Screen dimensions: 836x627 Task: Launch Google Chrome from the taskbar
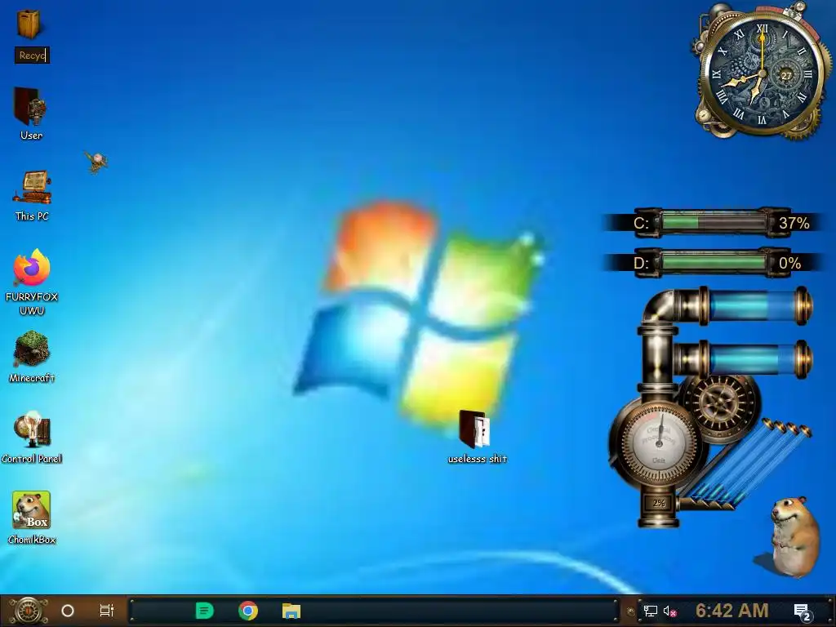[x=248, y=611]
